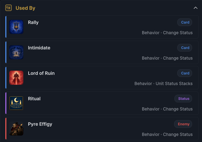This screenshot has width=202, height=142.
Task: Open the Pyre Effigy entry title
Action: point(40,124)
